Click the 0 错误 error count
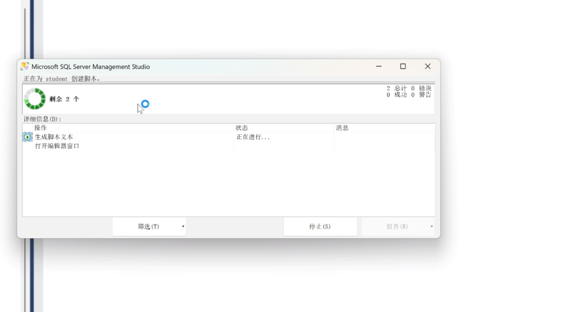The width and height of the screenshot is (586, 312). (421, 89)
